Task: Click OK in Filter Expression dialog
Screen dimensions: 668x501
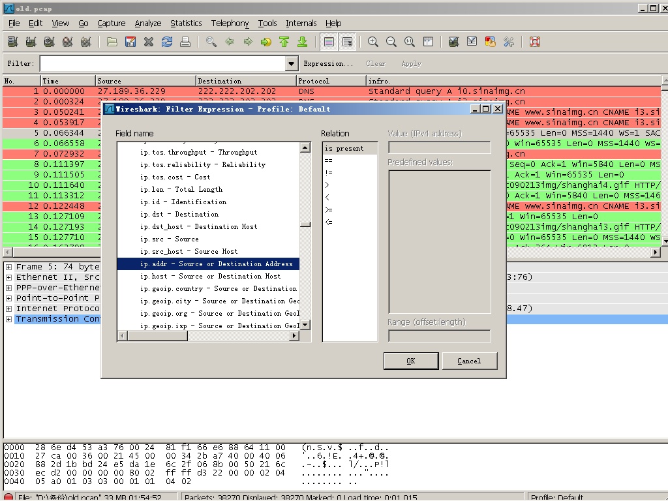Action: coord(411,361)
